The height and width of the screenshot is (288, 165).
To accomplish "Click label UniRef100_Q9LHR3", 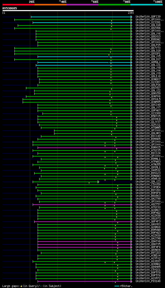I will pyautogui.click(x=148, y=133).
